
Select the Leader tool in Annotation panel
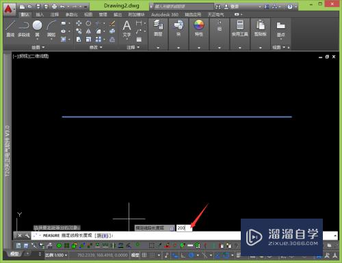point(138,31)
